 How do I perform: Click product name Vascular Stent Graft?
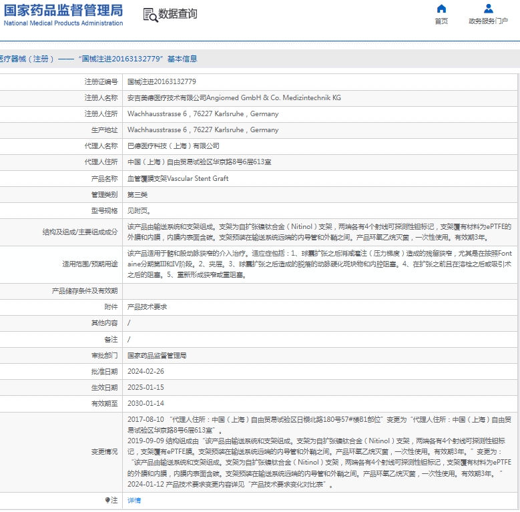point(178,178)
